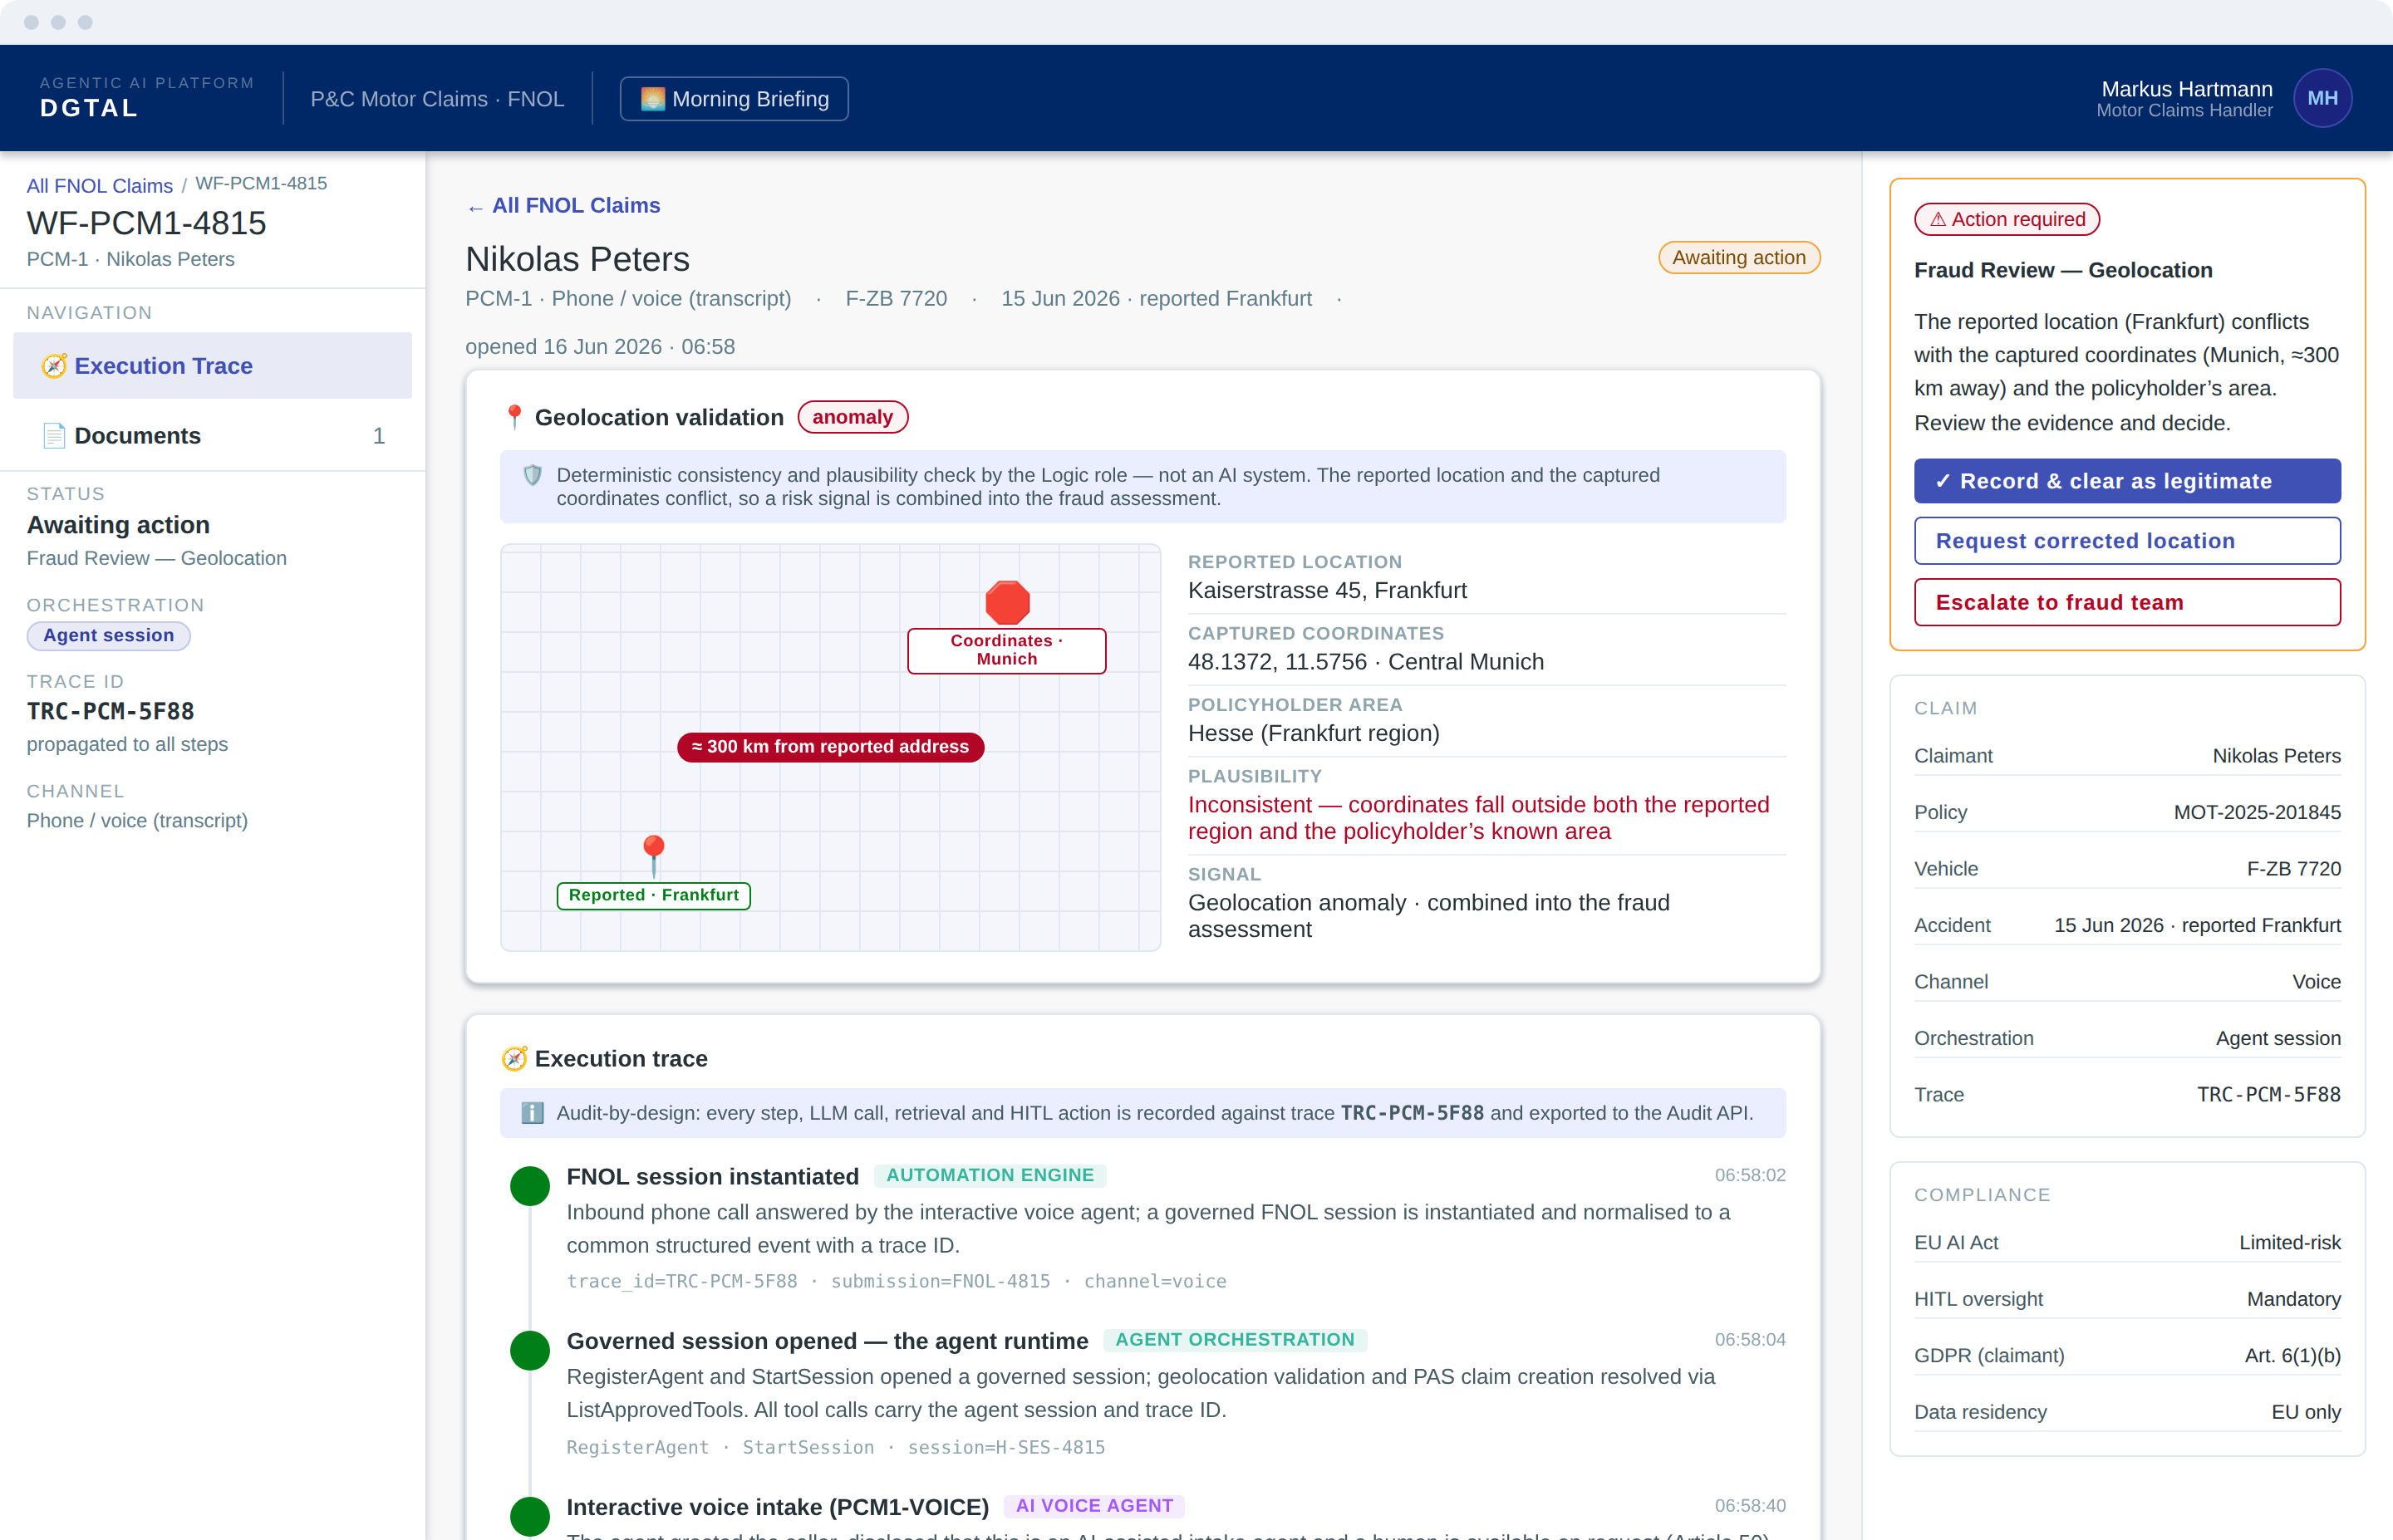Click the Mandatory HITL oversight value
Viewport: 2393px width, 1540px height.
pyautogui.click(x=2294, y=1300)
